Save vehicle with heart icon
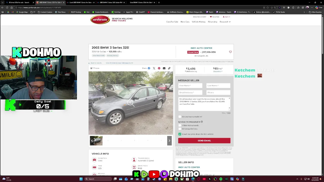 pyautogui.click(x=230, y=52)
